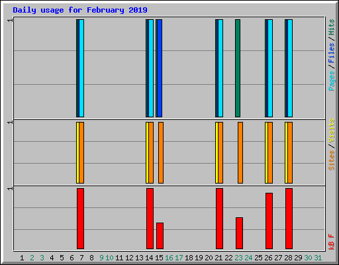Viewport: 339px width, 265px height.
Task: Pick the red KB bar for day 26
Action: [269, 221]
